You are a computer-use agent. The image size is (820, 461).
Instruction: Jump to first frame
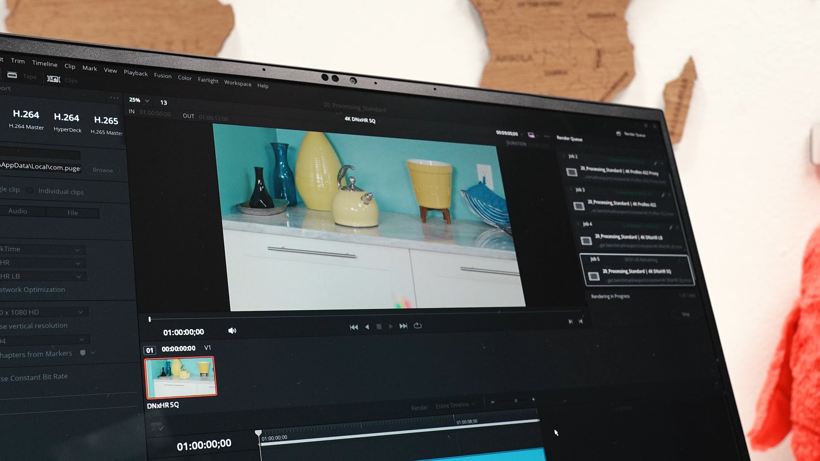[x=354, y=327]
